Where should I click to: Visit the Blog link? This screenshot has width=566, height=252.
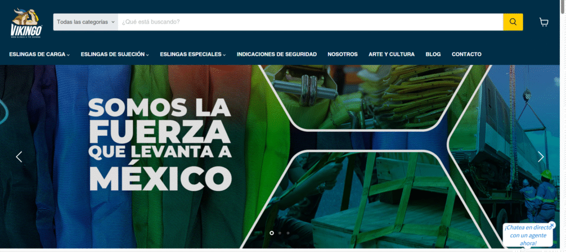[433, 55]
